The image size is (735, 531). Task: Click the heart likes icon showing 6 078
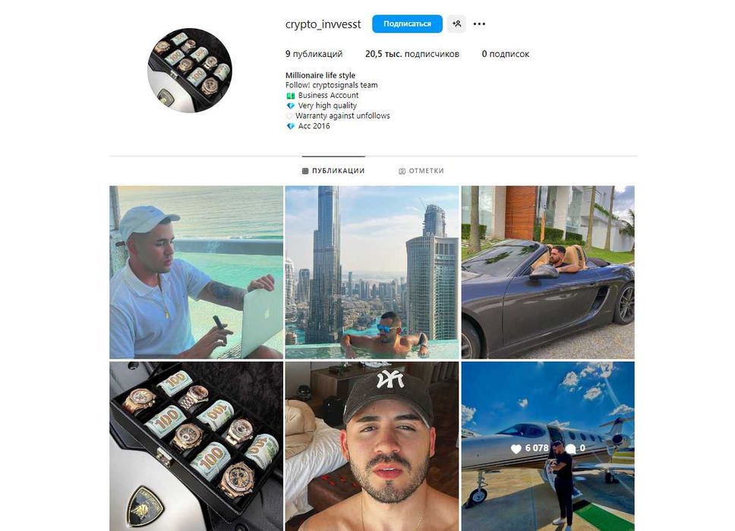click(x=516, y=449)
